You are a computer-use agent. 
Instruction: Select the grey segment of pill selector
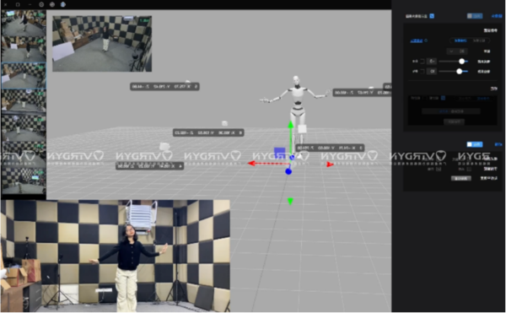tap(480, 40)
